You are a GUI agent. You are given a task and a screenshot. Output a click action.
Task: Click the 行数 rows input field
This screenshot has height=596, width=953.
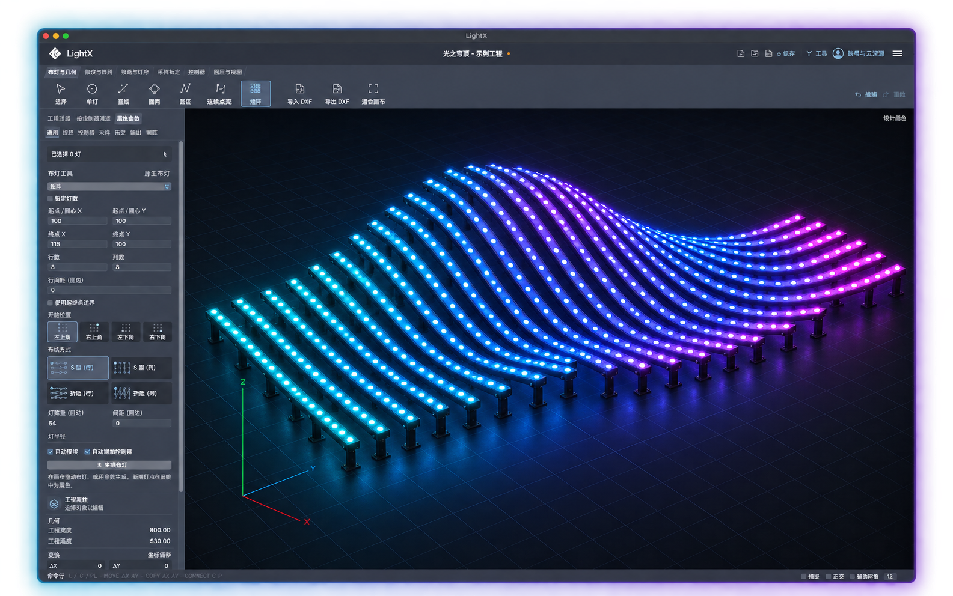pos(78,267)
